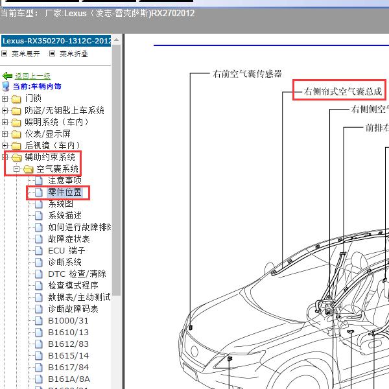Click the 当前:车辆内饰 computer icon
Image resolution: width=389 pixels, height=389 pixels.
5,86
